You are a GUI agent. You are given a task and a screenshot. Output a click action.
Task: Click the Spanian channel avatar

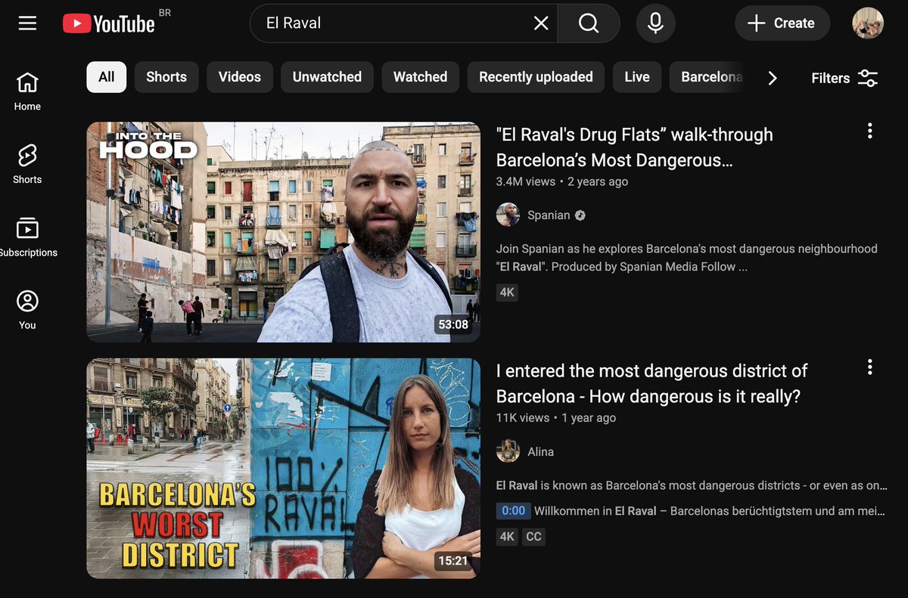coord(508,215)
